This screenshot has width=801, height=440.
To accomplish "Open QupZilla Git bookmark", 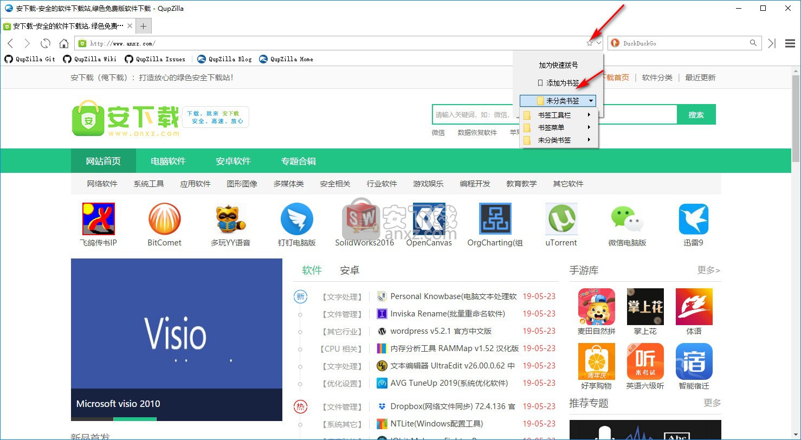I will (30, 59).
